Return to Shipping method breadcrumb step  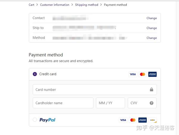tap(87, 5)
